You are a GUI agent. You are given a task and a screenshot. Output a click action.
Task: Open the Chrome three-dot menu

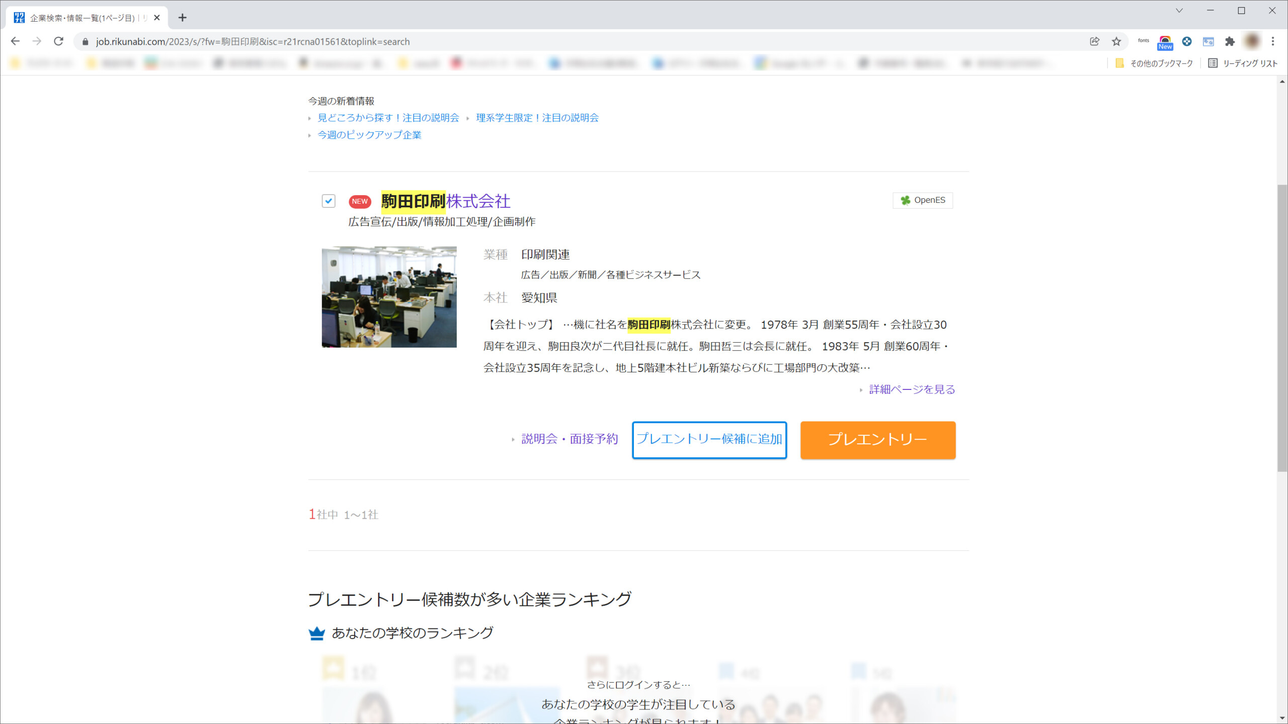(x=1273, y=41)
